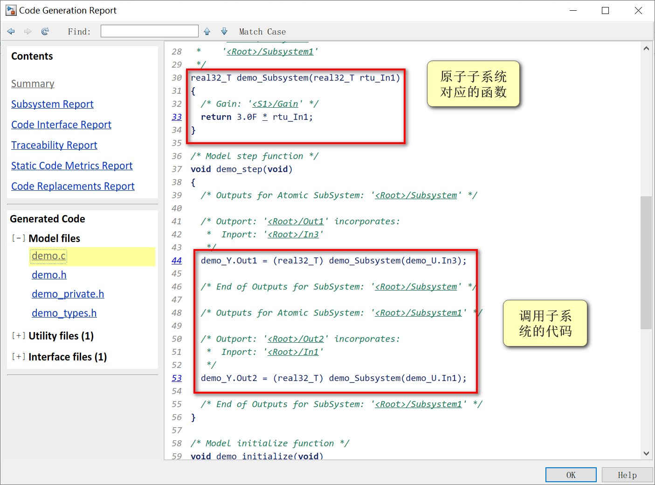Screen dimensions: 655x485
Task: Select the demo.c file
Action: coord(49,256)
